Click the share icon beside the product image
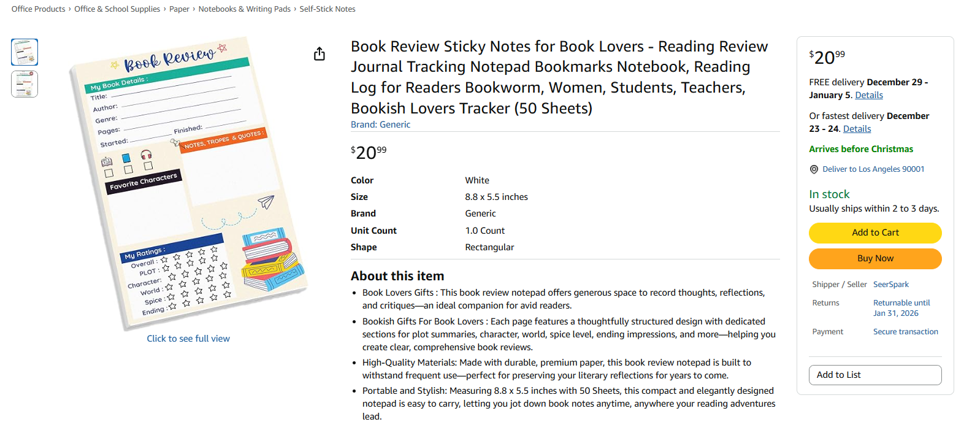 pos(319,54)
